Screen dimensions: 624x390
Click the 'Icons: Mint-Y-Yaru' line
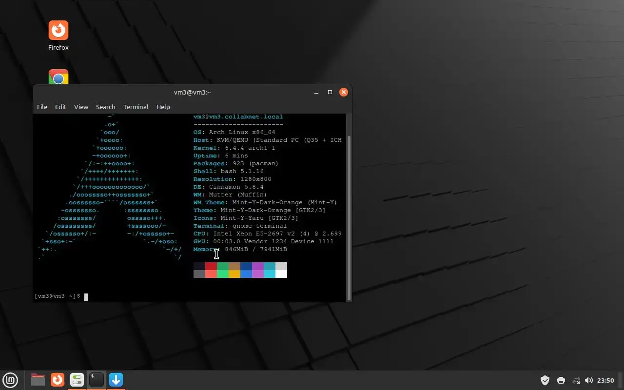[x=246, y=218]
